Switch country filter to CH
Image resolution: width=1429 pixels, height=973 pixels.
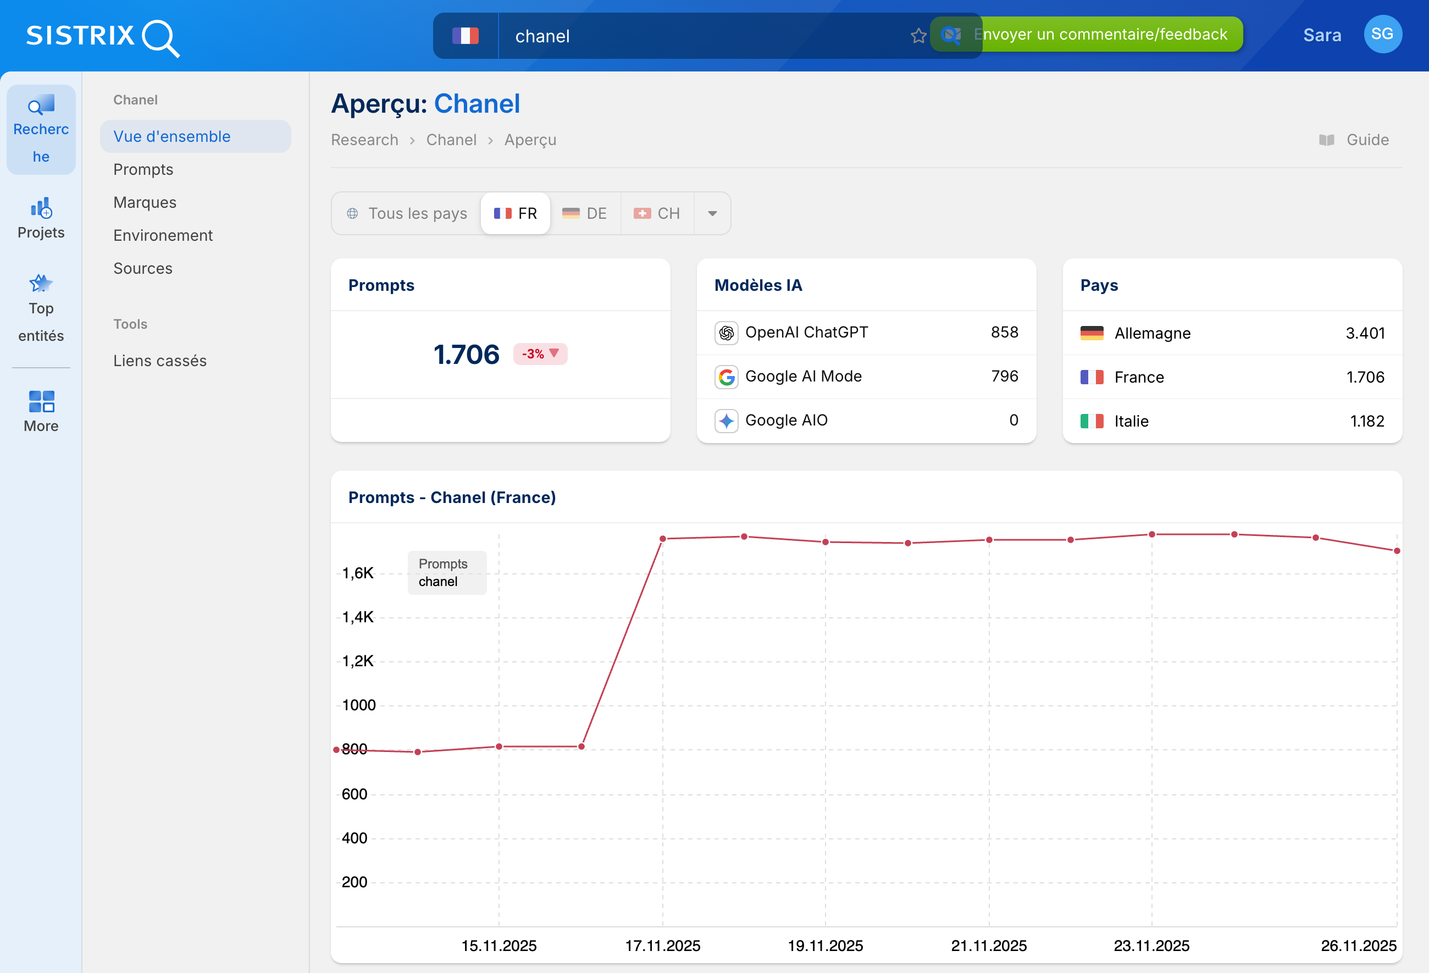(657, 213)
